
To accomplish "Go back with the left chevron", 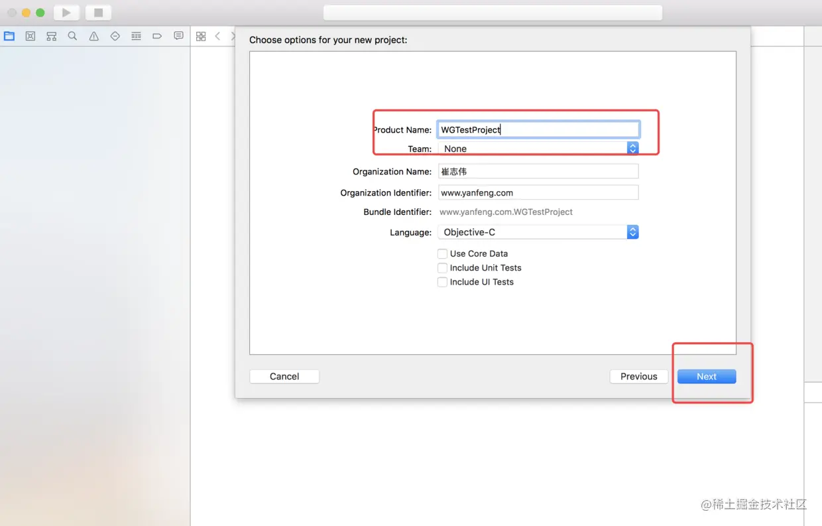I will tap(217, 36).
